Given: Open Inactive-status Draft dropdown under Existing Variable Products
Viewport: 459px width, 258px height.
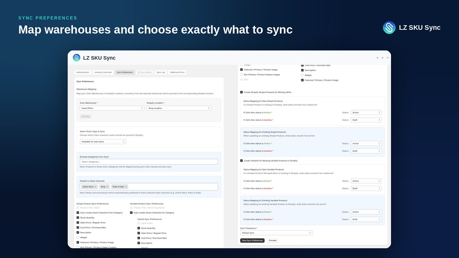Looking at the screenshot, I should point(366,220).
